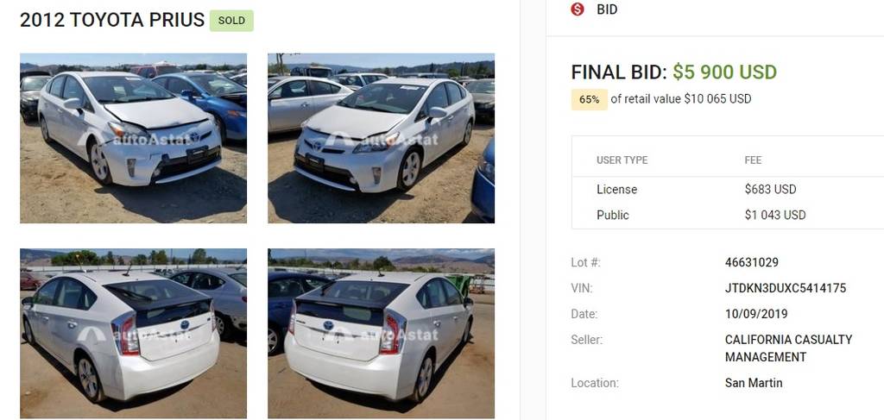
Task: Select the License fee row
Action: pos(728,190)
